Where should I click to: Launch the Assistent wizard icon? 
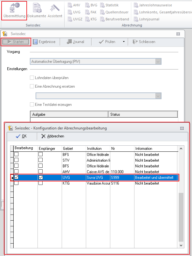(55, 11)
